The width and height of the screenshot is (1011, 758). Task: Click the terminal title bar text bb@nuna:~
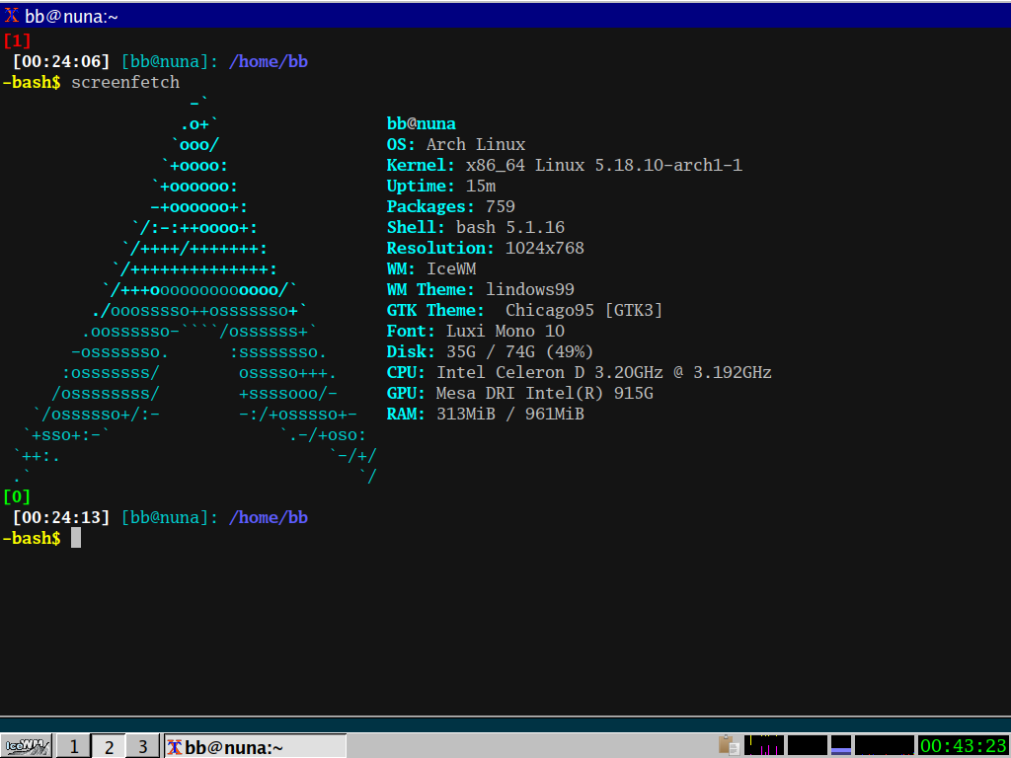coord(71,16)
